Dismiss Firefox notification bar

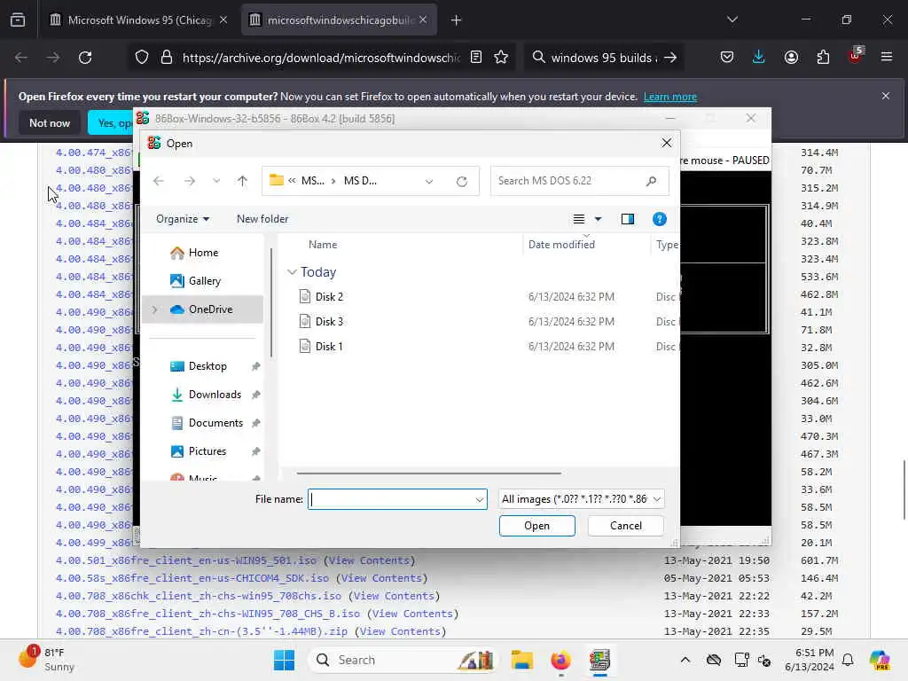pos(886,96)
